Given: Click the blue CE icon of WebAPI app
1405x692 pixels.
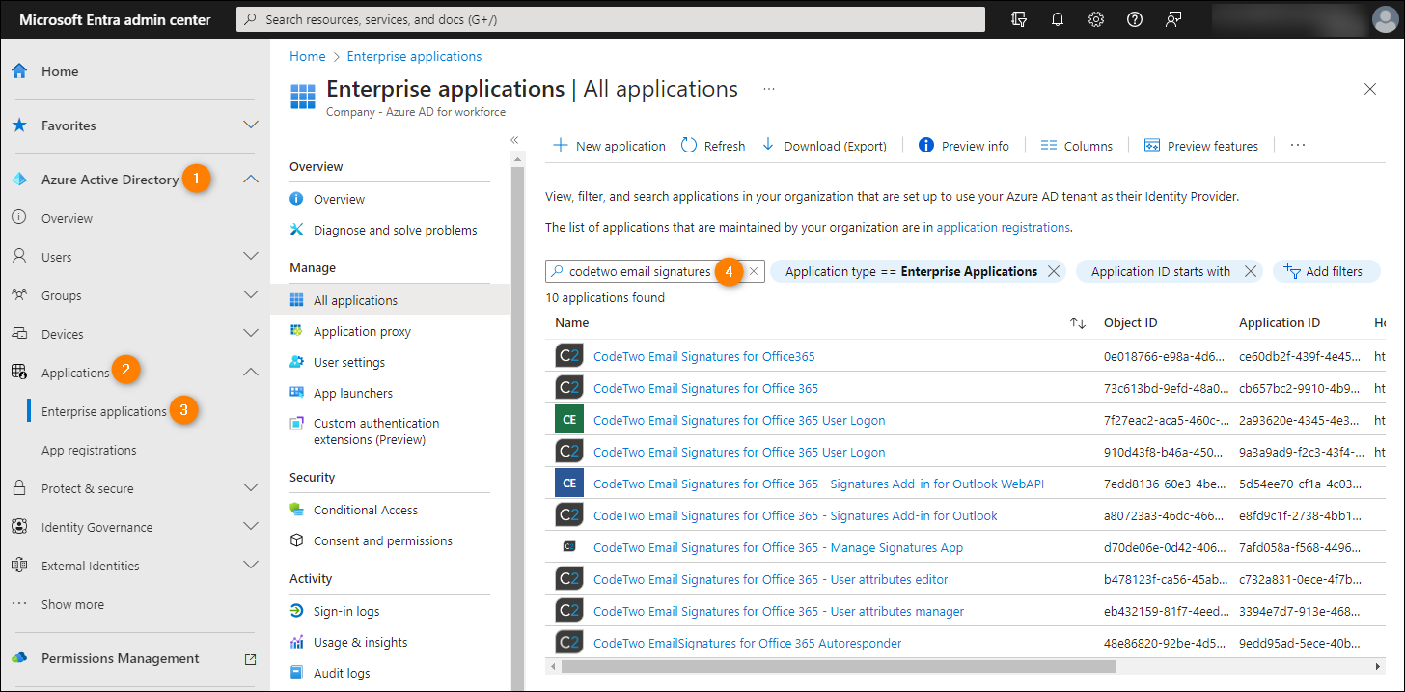Looking at the screenshot, I should pyautogui.click(x=569, y=484).
